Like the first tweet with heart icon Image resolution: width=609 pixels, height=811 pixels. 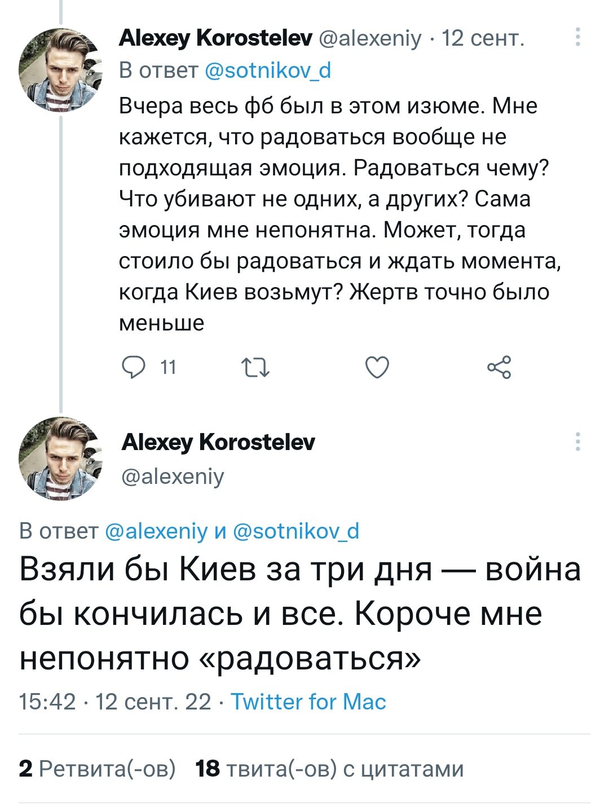tap(377, 367)
